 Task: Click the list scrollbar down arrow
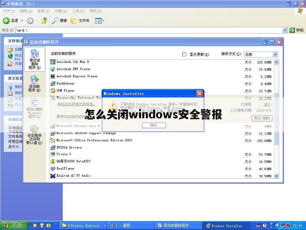coord(276,176)
